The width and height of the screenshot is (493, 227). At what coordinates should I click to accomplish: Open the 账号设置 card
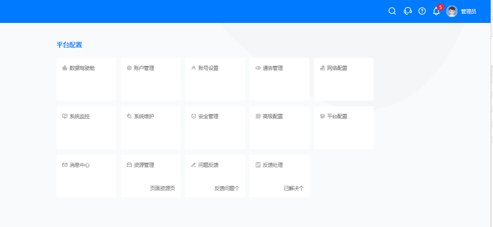coord(215,79)
